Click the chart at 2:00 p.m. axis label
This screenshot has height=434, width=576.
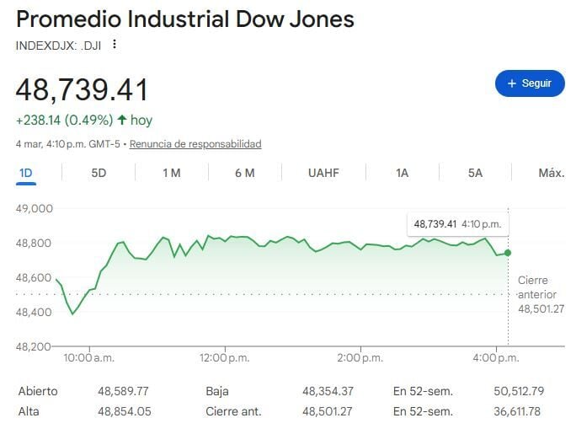click(x=361, y=358)
